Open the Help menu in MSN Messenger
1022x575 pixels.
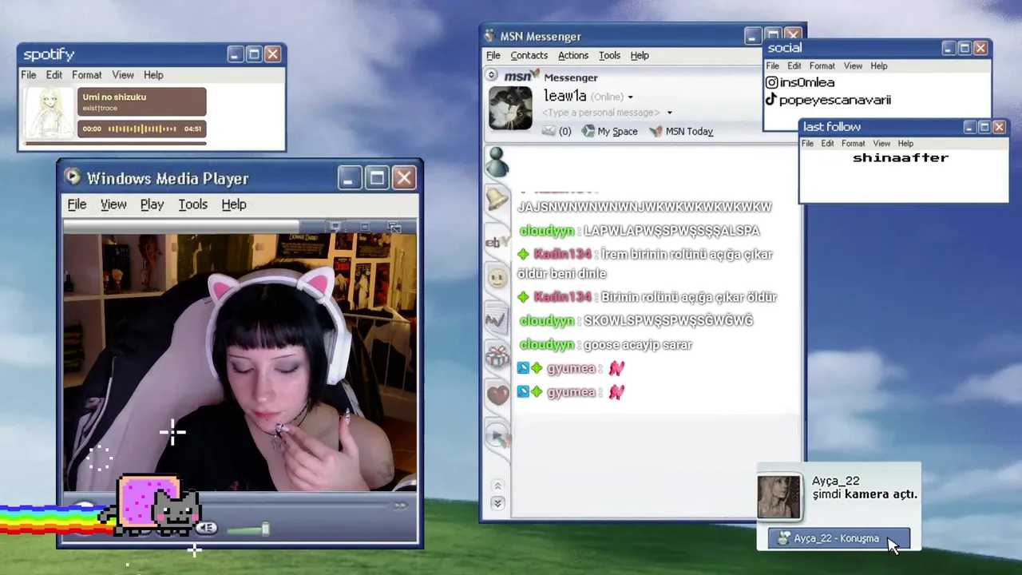point(640,55)
